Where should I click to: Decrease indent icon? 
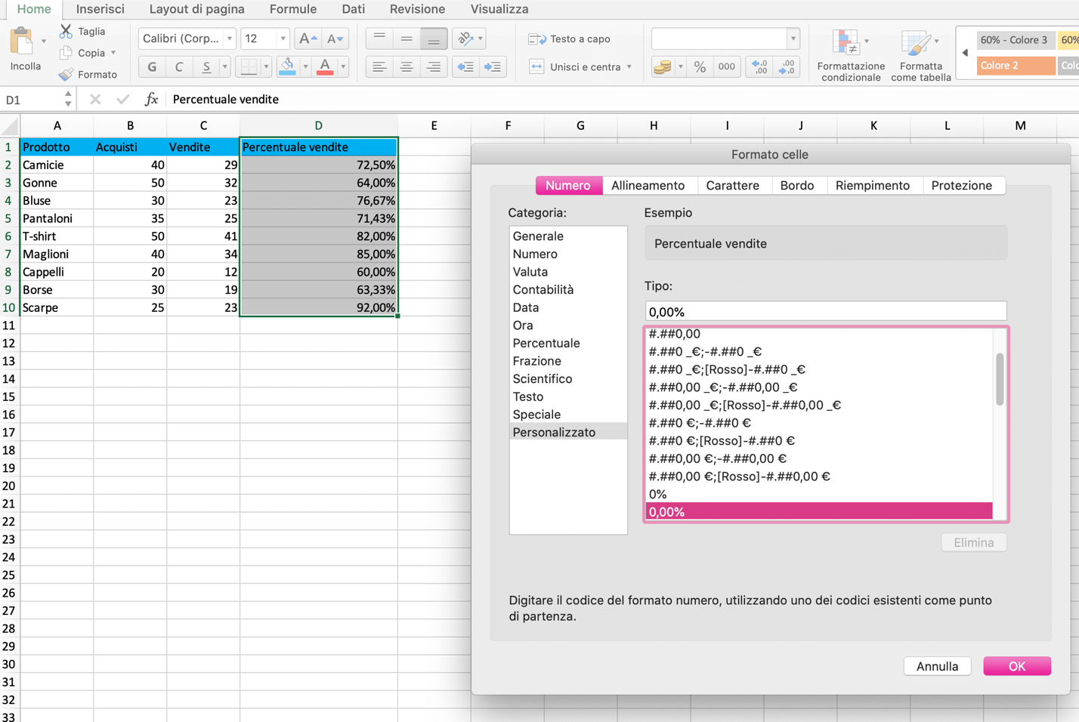coord(465,66)
